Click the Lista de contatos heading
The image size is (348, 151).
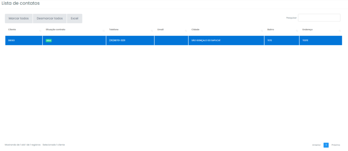click(x=21, y=3)
